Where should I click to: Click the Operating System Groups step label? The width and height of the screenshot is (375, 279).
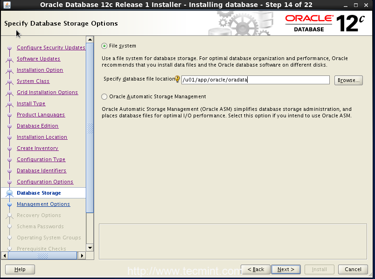(49, 238)
